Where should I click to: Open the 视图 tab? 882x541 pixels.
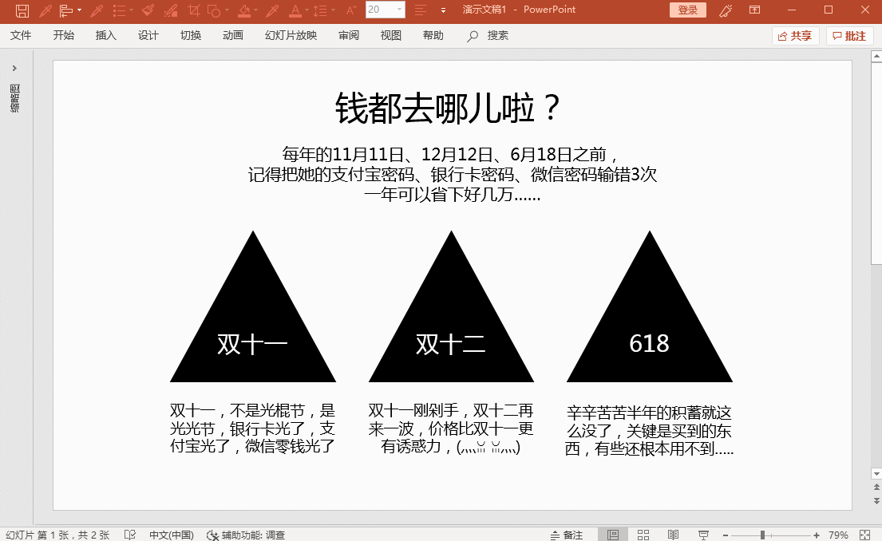[391, 35]
